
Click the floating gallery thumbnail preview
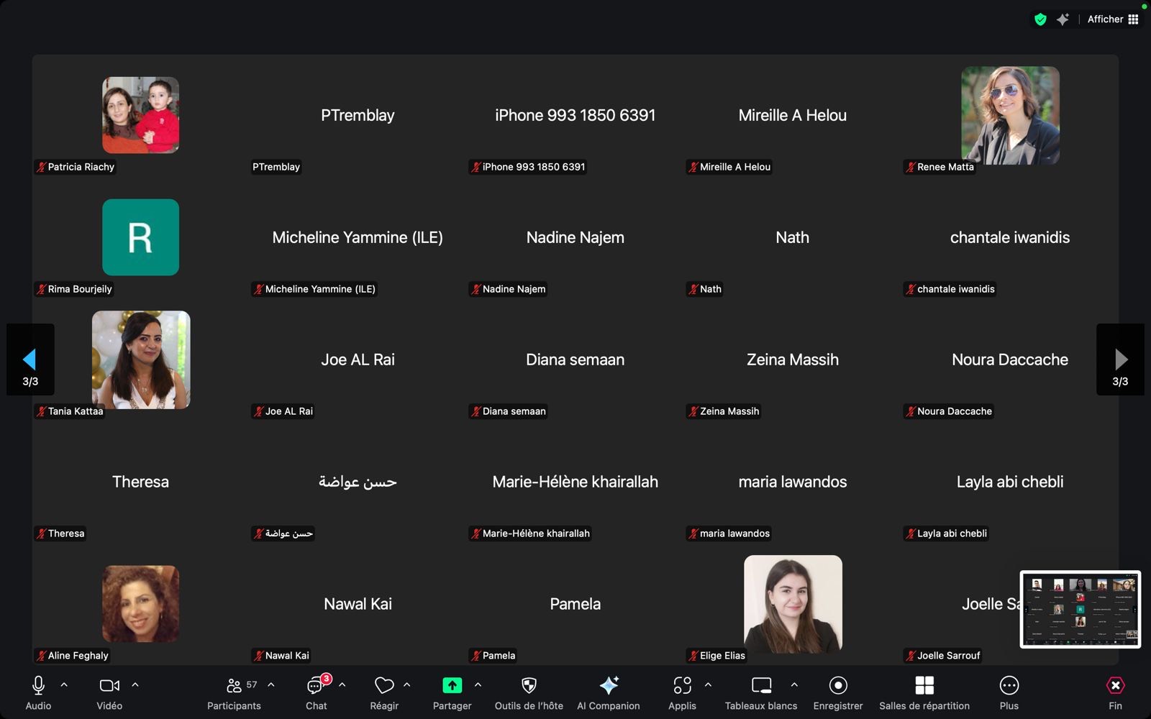tap(1081, 609)
